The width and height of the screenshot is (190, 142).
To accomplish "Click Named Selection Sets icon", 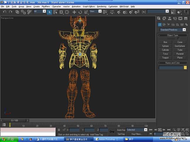I will click(144, 12).
